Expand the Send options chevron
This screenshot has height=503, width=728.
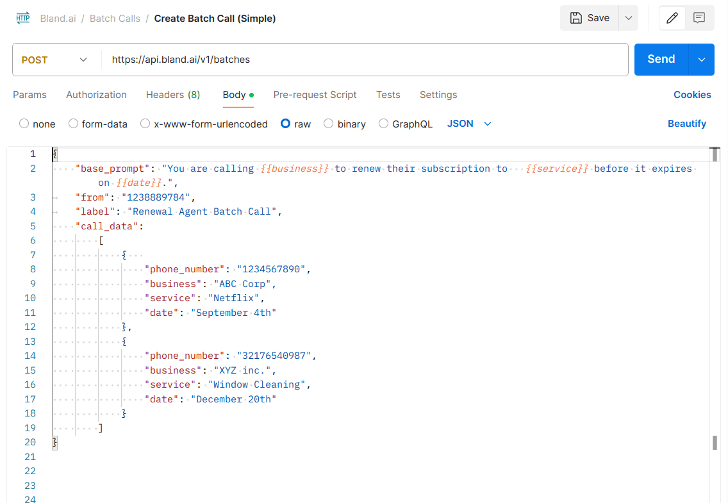point(702,60)
